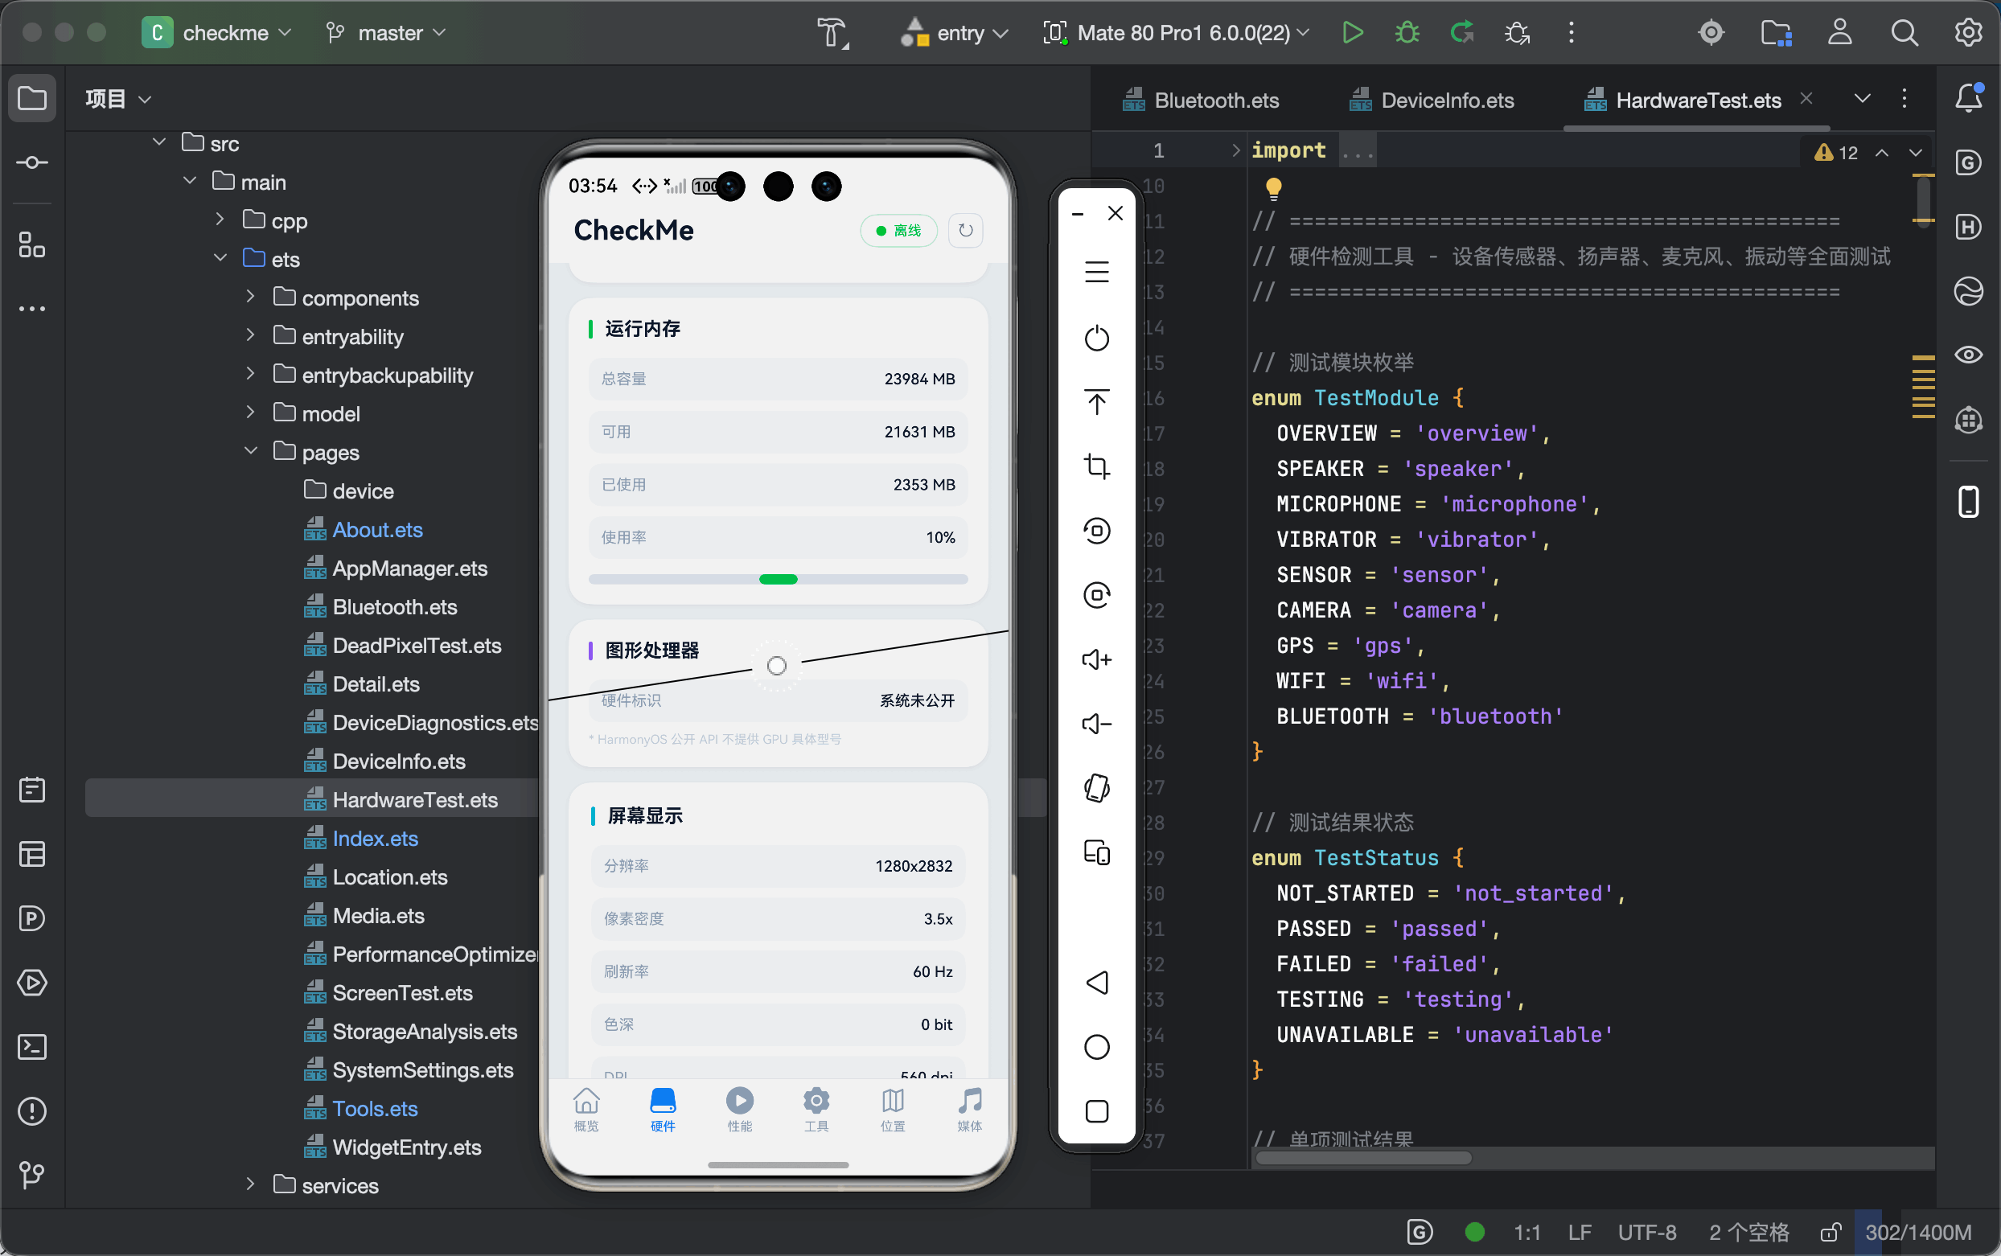The width and height of the screenshot is (2001, 1256).
Task: Open the warnings count 12 indicator
Action: [1837, 153]
